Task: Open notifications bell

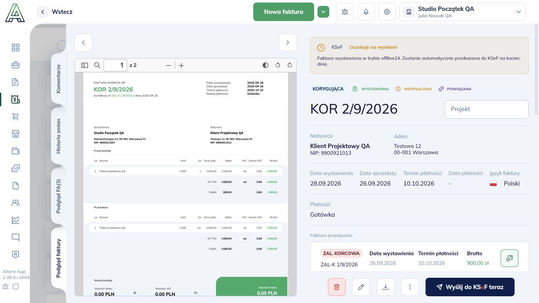Action: [366, 12]
